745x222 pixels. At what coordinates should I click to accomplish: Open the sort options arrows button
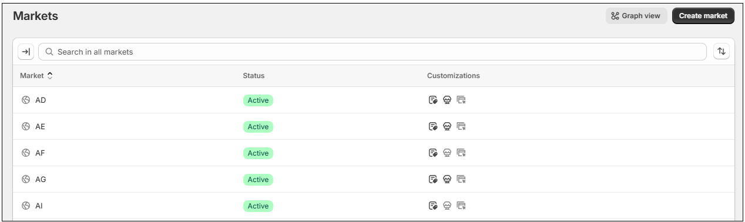(x=721, y=52)
